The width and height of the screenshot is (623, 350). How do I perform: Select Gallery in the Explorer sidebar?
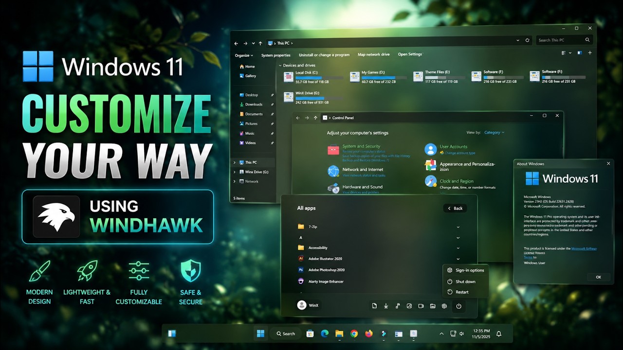247,76
